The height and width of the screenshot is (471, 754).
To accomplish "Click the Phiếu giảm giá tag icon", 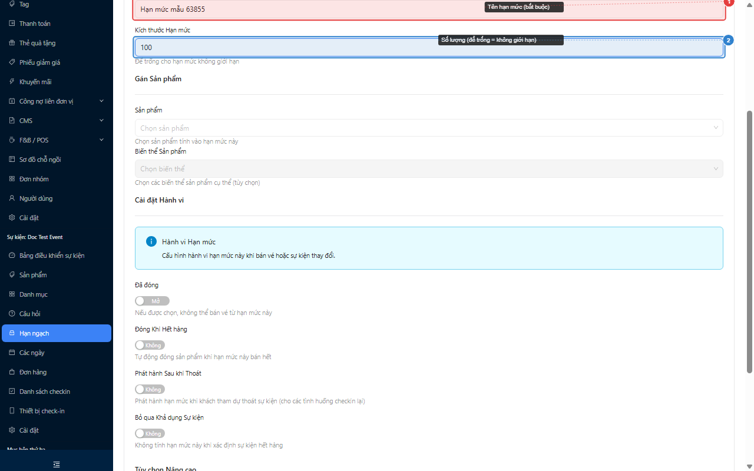I will pos(12,62).
